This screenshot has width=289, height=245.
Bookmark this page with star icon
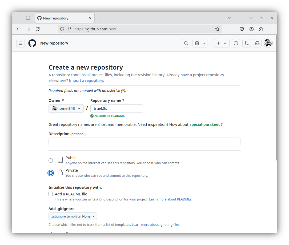tap(217, 29)
